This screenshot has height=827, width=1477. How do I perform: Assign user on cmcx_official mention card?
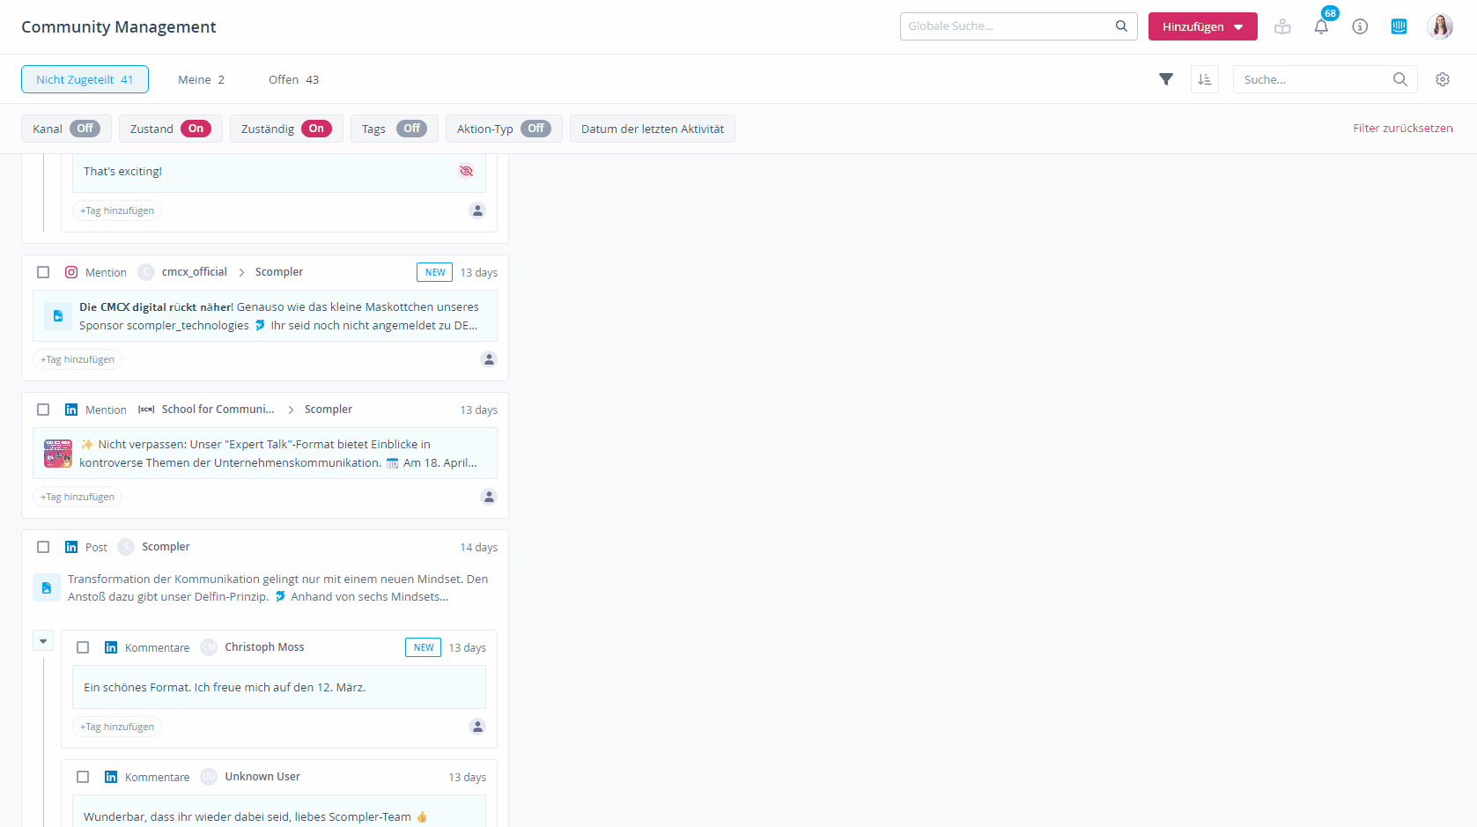tap(489, 359)
